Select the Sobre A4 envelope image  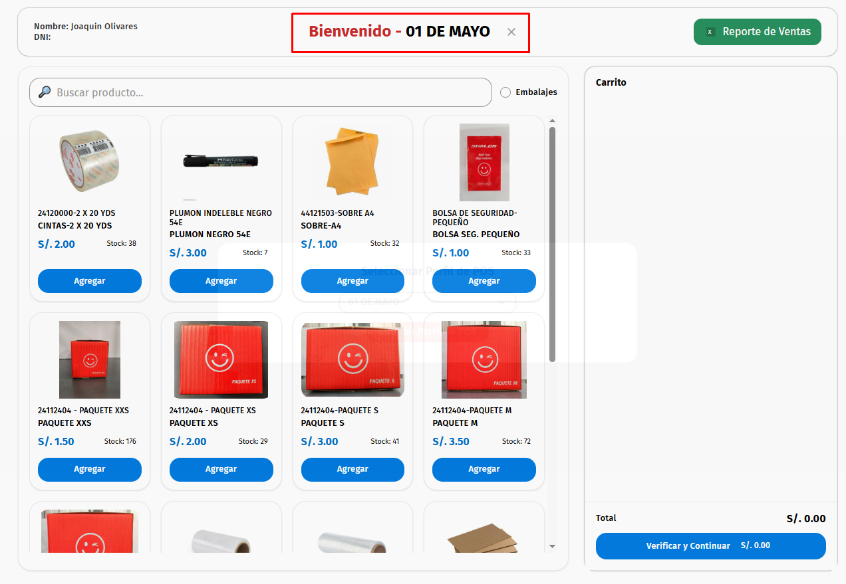tap(352, 161)
